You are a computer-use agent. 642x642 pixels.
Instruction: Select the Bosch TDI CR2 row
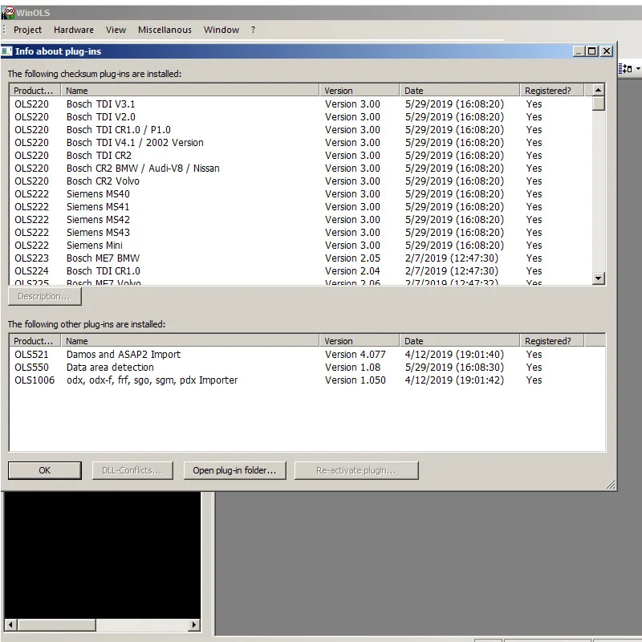click(300, 156)
